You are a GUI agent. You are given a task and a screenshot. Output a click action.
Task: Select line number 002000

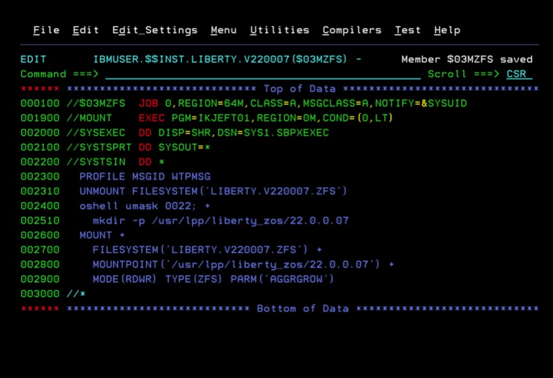tap(40, 133)
